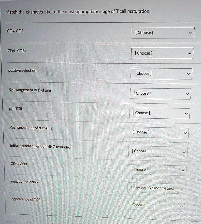Click chevron arrow of negative selection dropdown

pos(182,189)
